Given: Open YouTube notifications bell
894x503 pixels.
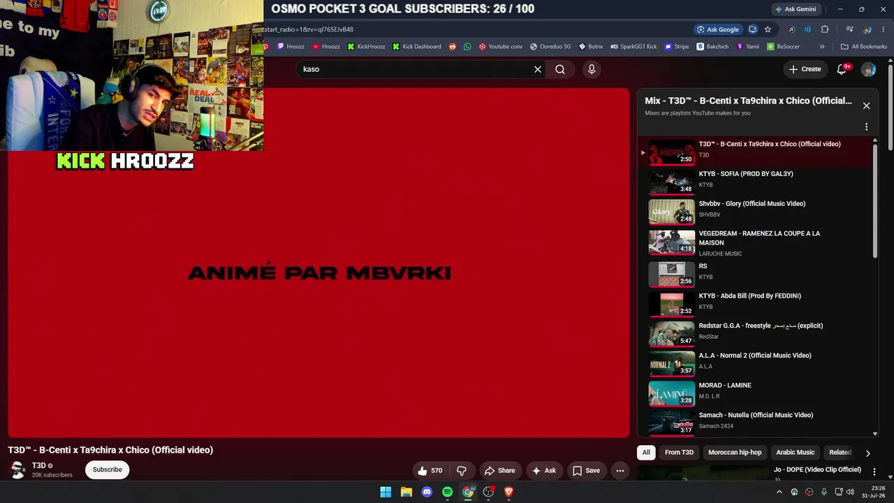Looking at the screenshot, I should point(842,68).
